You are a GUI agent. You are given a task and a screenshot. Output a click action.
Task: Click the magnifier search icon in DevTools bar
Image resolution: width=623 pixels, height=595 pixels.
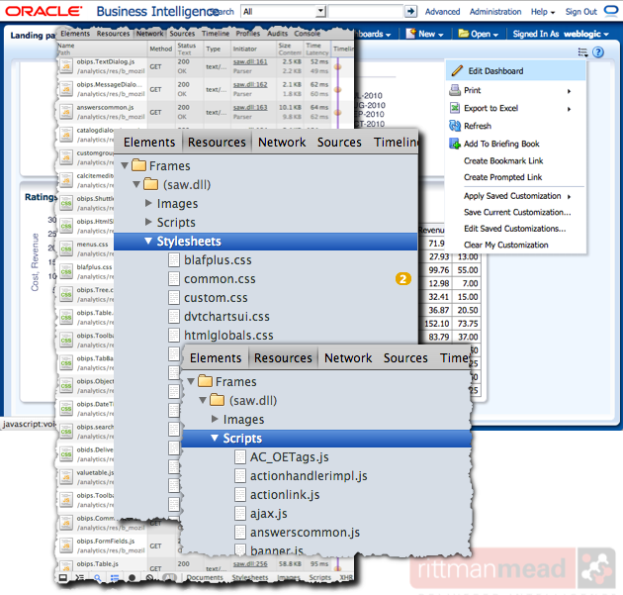pos(97,577)
